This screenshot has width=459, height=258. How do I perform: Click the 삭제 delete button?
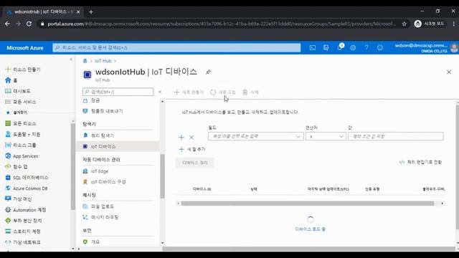[250, 92]
